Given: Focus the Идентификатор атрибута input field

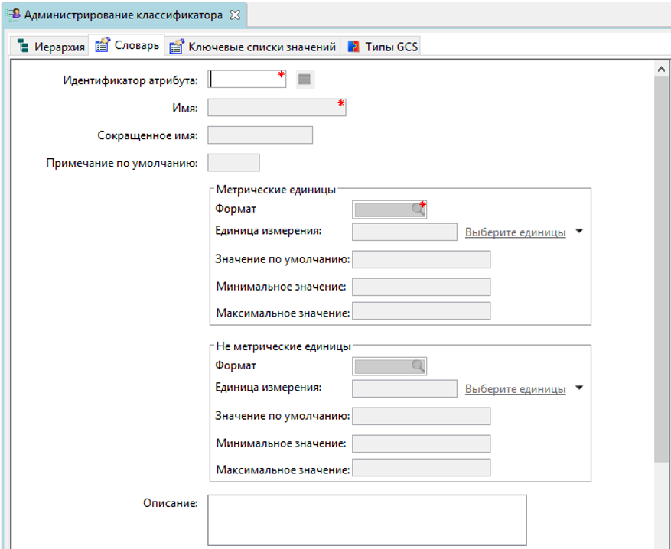Looking at the screenshot, I should pyautogui.click(x=247, y=79).
